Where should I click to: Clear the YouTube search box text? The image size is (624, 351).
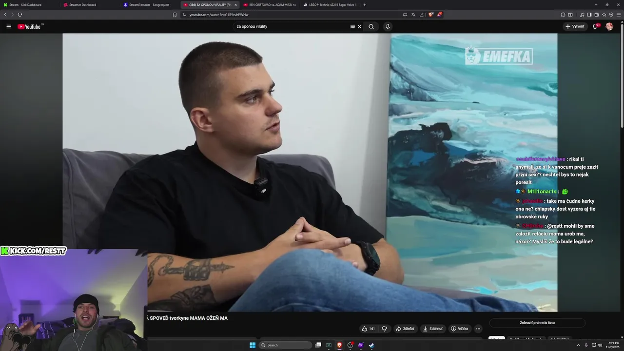(x=360, y=26)
